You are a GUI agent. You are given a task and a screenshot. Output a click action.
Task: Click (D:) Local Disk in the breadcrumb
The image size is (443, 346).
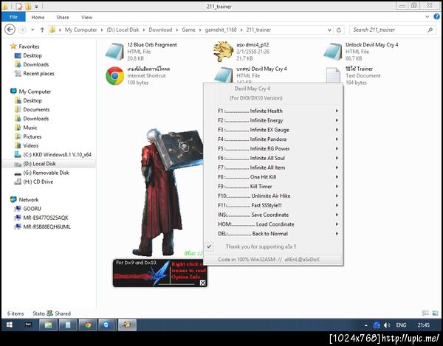click(x=123, y=30)
